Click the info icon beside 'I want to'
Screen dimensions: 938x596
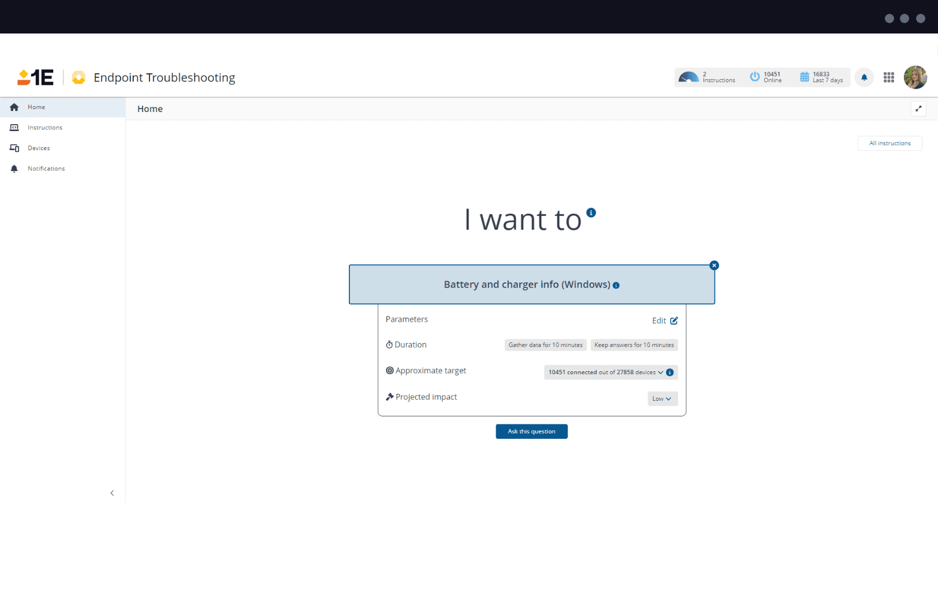point(591,212)
